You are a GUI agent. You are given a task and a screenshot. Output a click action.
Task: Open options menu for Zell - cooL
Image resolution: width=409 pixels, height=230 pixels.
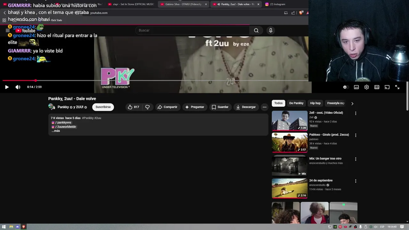356,113
